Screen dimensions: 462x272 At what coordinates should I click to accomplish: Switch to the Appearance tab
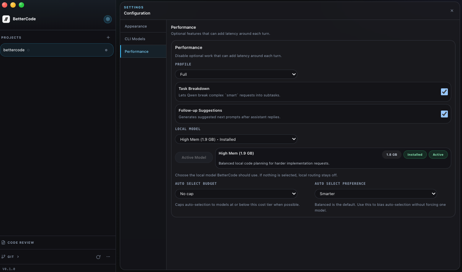pos(135,26)
